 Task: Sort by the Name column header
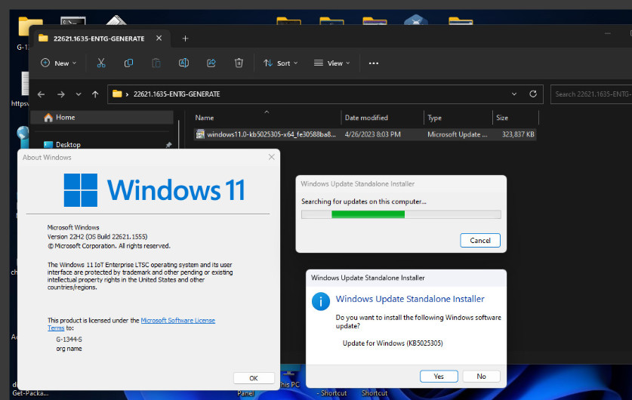(205, 118)
